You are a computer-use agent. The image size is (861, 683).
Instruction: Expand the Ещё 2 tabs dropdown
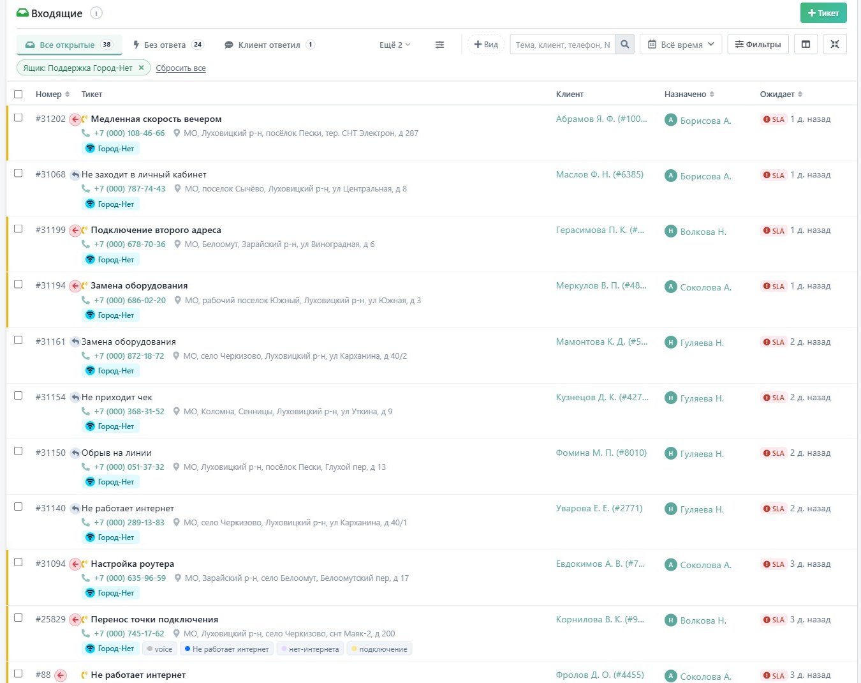[x=395, y=45]
